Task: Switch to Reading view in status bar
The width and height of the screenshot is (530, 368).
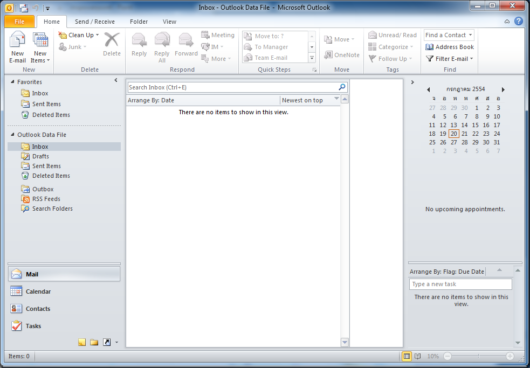Action: coord(418,356)
